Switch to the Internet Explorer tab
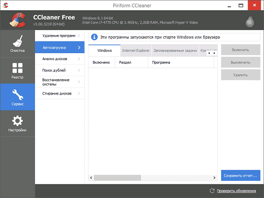This screenshot has width=264, height=198. tap(136, 51)
